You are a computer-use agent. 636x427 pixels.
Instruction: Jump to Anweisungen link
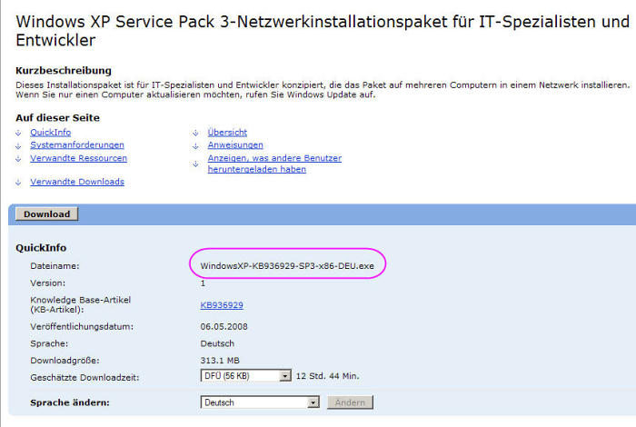click(235, 145)
